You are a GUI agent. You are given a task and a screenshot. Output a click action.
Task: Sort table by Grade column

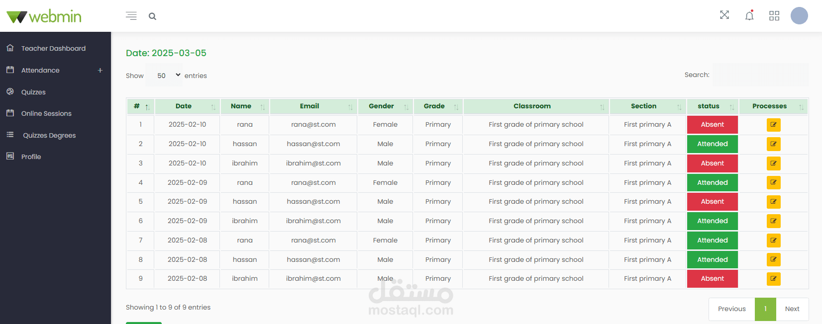[438, 106]
